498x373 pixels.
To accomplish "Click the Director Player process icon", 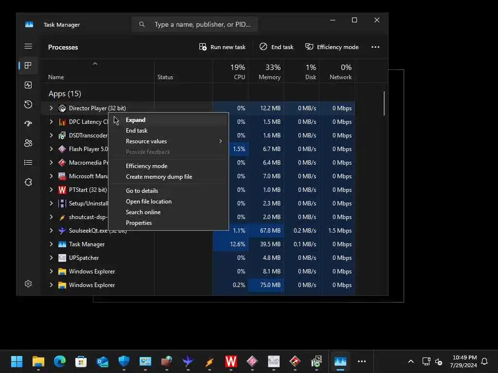I will click(x=62, y=108).
